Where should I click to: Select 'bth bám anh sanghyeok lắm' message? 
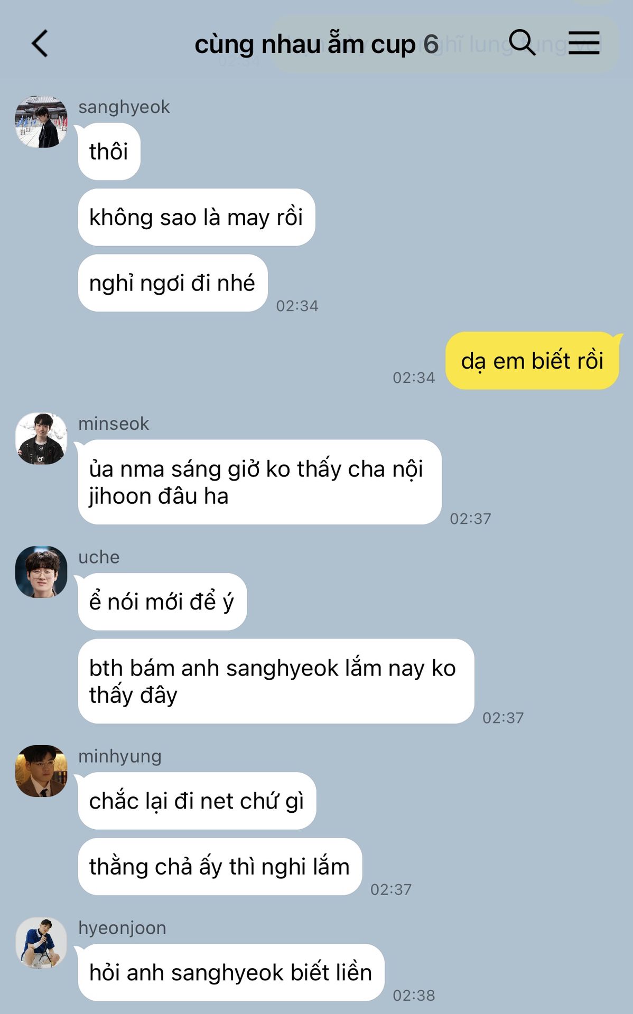coord(276,681)
